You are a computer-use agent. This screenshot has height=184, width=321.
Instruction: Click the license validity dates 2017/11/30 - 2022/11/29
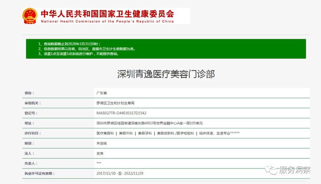[x=119, y=174]
